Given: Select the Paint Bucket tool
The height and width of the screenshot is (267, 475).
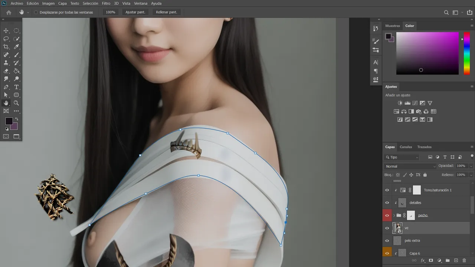Looking at the screenshot, I should coord(16,71).
